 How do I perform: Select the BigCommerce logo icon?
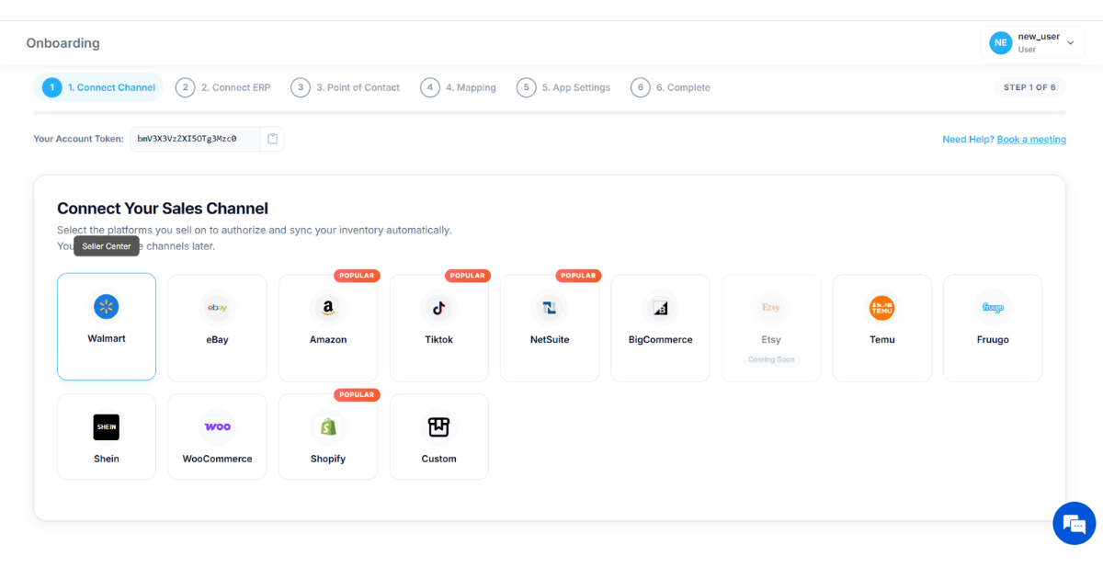[x=661, y=308]
